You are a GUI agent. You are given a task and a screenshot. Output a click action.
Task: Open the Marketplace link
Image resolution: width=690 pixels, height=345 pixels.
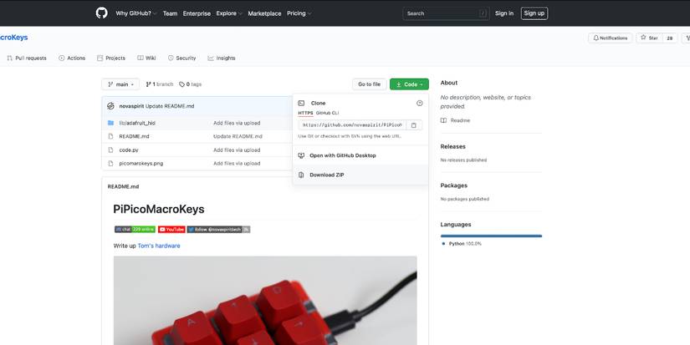coord(264,13)
